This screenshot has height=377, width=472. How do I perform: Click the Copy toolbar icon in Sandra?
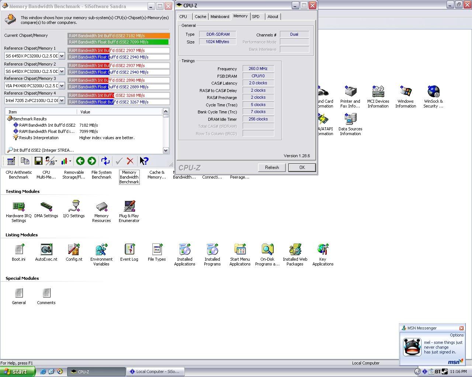(x=25, y=161)
